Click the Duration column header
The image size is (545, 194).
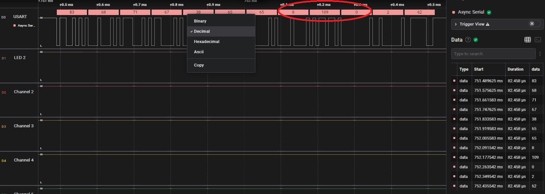tap(515, 69)
